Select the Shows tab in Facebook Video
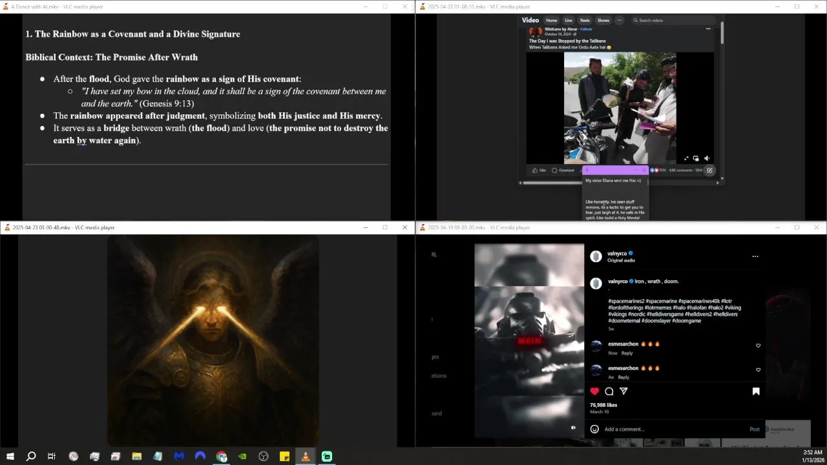Image resolution: width=827 pixels, height=465 pixels. coord(603,20)
